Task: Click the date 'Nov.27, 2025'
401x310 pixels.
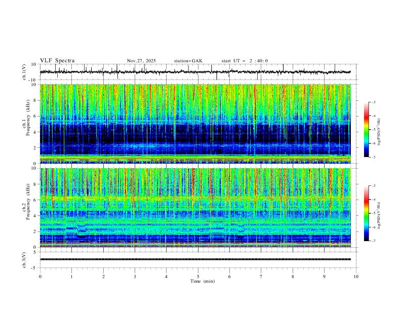Action: (x=141, y=61)
